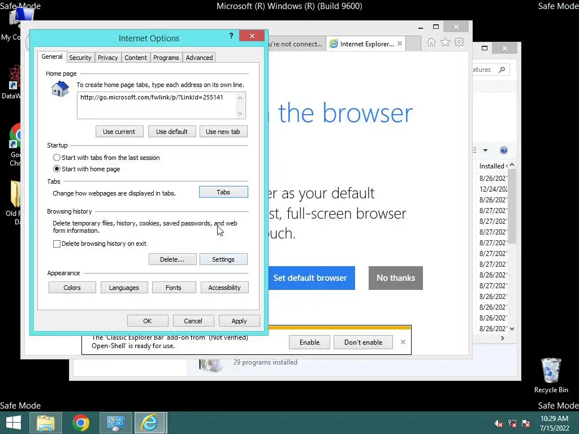Click the Installed column header in Programs window
The width and height of the screenshot is (579, 434).
(493, 166)
